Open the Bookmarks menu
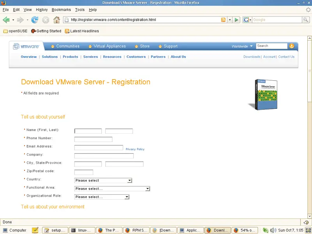 coord(61,10)
